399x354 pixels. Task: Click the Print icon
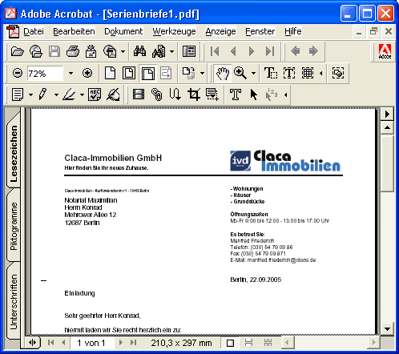pyautogui.click(x=73, y=51)
